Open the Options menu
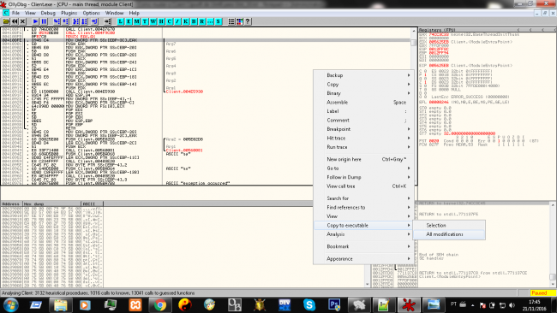Screen dimensions: 557x313 tap(92, 13)
